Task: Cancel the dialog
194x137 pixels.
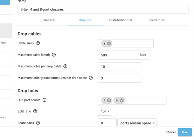Action: coord(171,132)
